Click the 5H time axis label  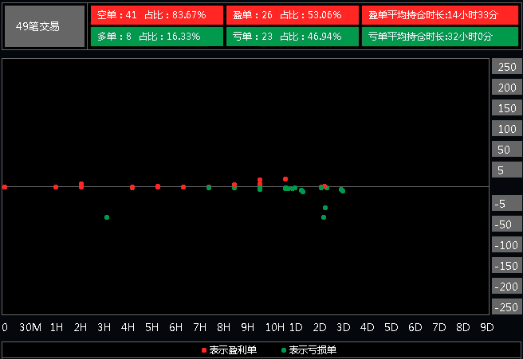[151, 327]
